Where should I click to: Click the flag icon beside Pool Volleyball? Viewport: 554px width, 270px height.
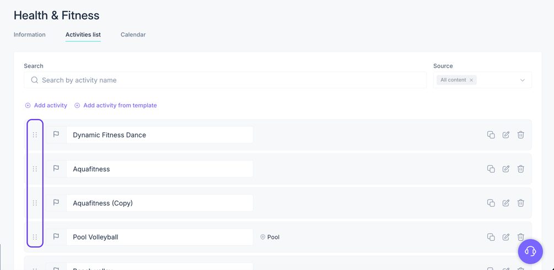point(56,237)
